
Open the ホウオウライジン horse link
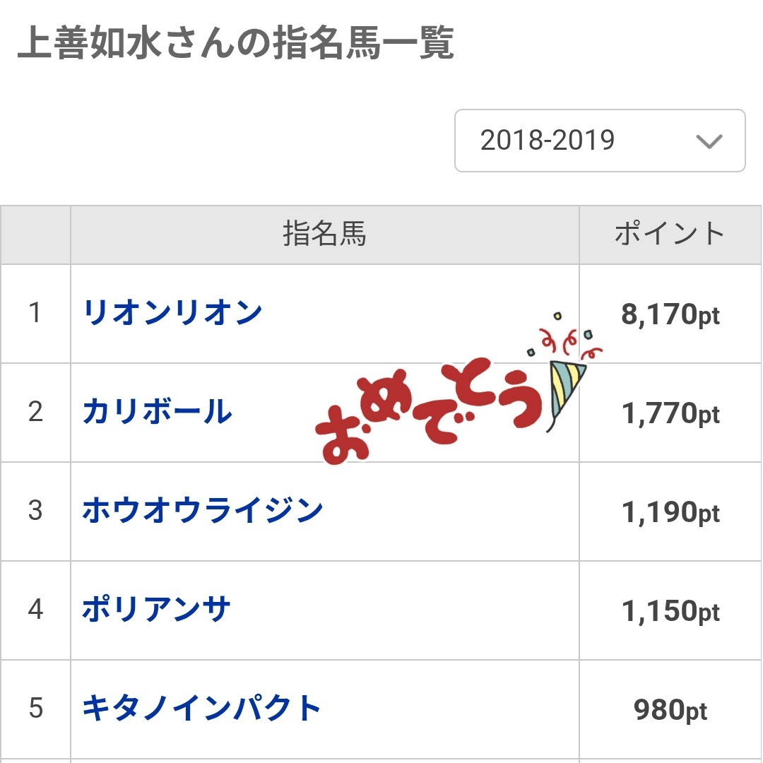pos(203,511)
